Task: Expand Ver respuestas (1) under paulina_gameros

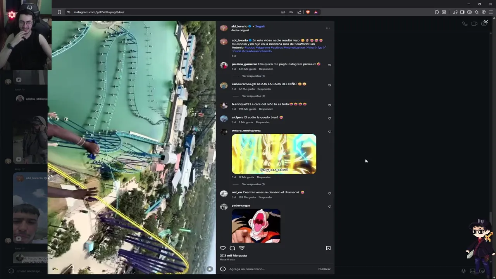Action: coord(253,76)
